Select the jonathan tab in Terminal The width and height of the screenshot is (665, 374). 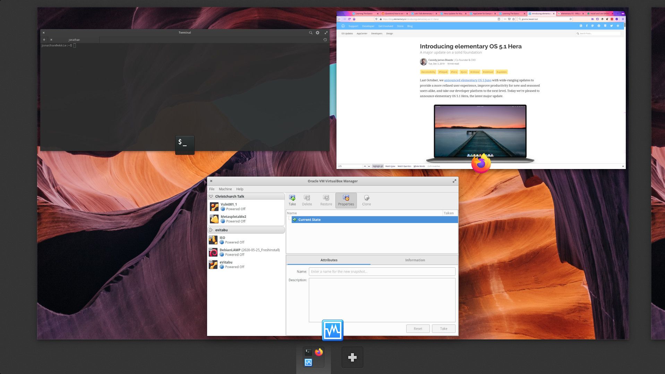click(x=74, y=40)
